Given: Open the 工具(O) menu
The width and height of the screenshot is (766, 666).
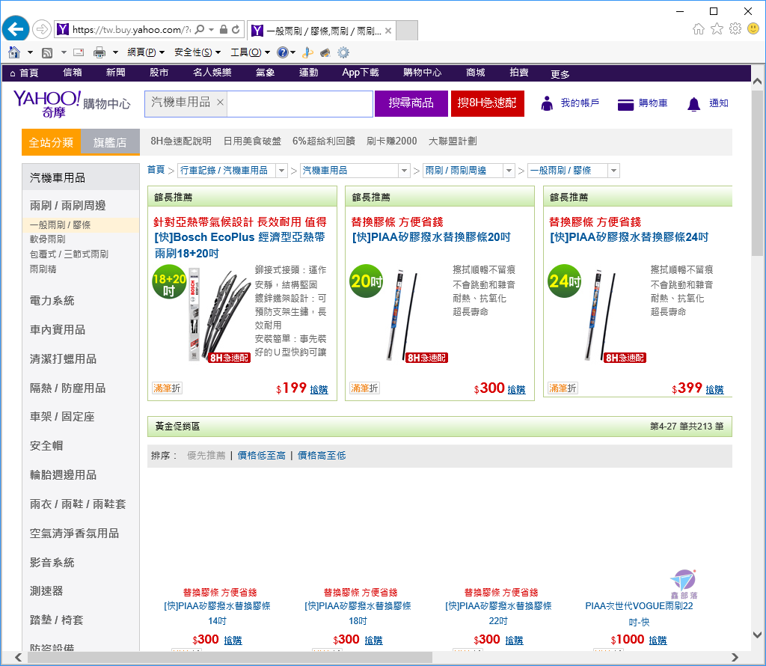Looking at the screenshot, I should pos(250,52).
